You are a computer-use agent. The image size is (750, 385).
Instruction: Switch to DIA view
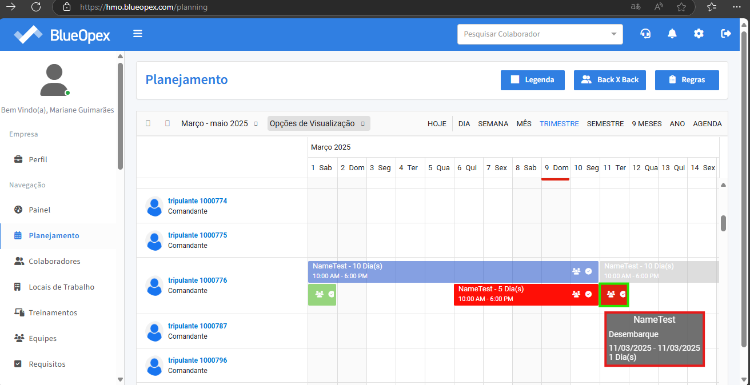click(x=464, y=123)
